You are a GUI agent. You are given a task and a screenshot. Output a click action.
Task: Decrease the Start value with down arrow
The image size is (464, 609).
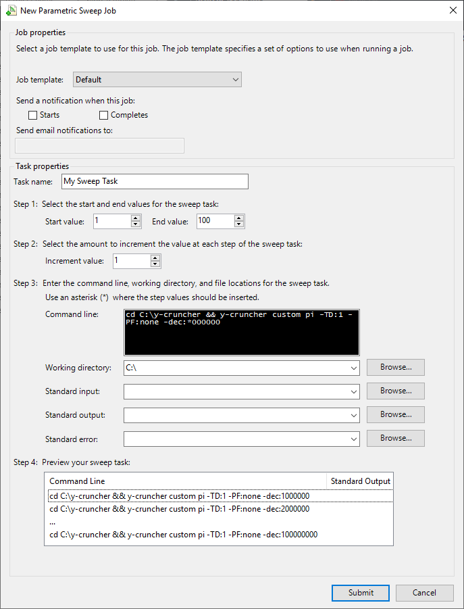136,224
